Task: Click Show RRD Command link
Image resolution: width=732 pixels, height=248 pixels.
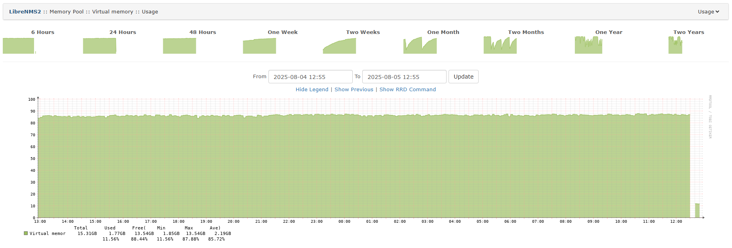Action: point(407,90)
